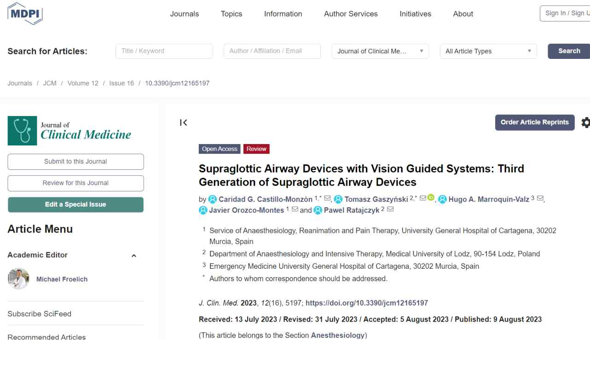
Task: Collapse the Academic Editor section
Action: click(x=134, y=255)
